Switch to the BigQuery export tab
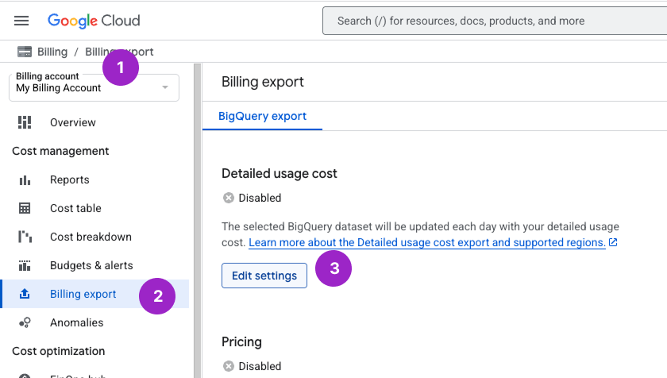The image size is (667, 378). [x=262, y=116]
